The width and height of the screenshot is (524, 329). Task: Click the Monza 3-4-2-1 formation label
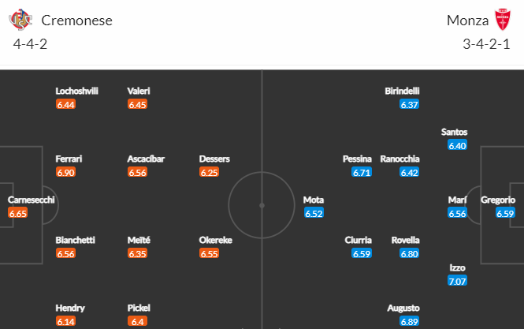tap(486, 44)
